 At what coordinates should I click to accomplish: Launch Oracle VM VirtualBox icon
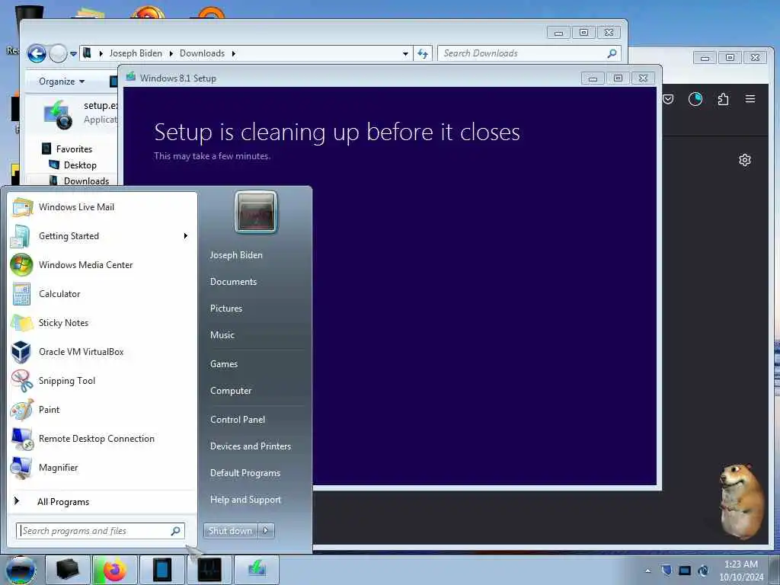point(21,352)
